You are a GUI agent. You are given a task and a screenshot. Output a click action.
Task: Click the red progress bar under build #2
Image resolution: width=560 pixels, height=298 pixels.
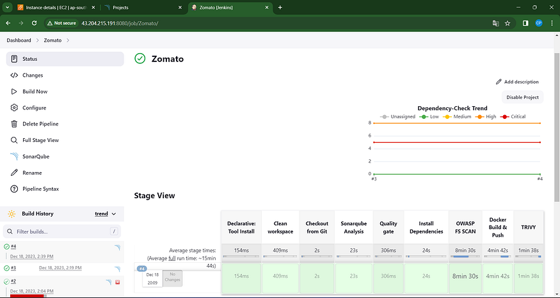pos(27,296)
